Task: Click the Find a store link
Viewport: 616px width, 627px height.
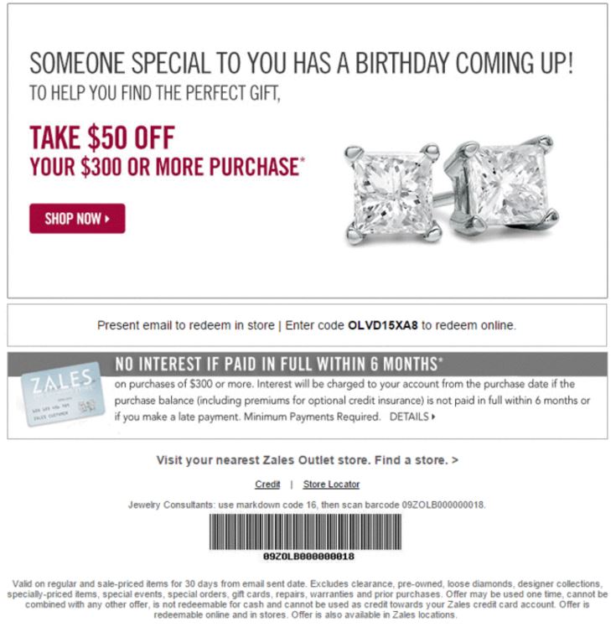Action: (x=417, y=460)
